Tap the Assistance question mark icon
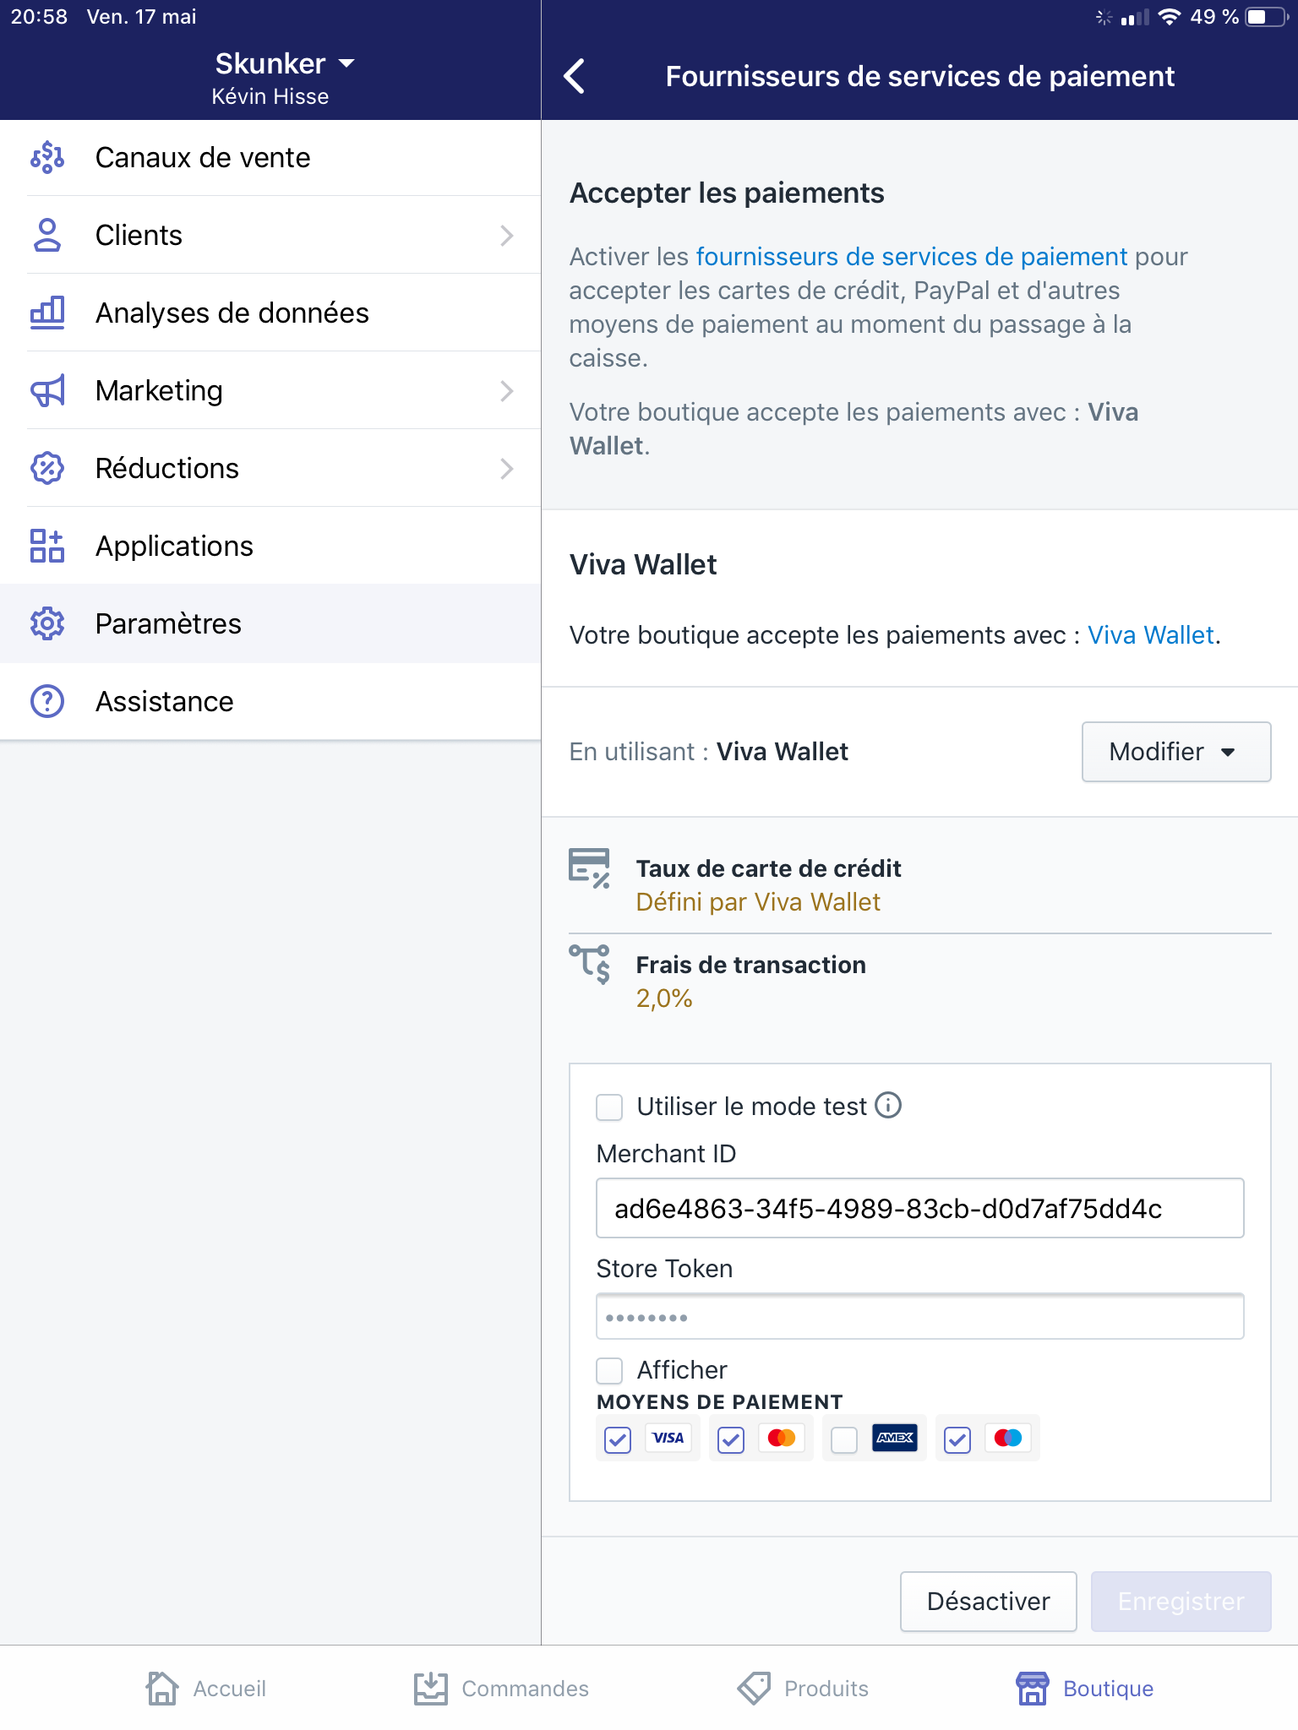 coord(48,701)
